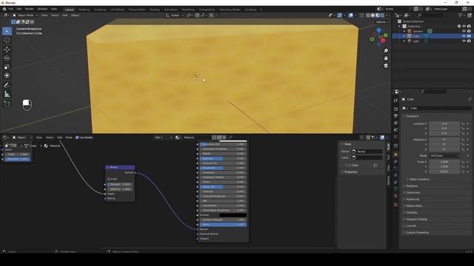Toggle X-ray mode in viewport header
The image size is (474, 266).
362,15
